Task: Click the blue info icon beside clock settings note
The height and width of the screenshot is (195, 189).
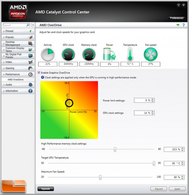Action: point(42,77)
